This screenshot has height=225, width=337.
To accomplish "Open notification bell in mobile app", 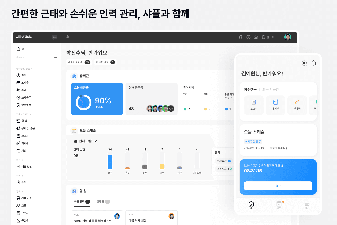I will pos(313,63).
